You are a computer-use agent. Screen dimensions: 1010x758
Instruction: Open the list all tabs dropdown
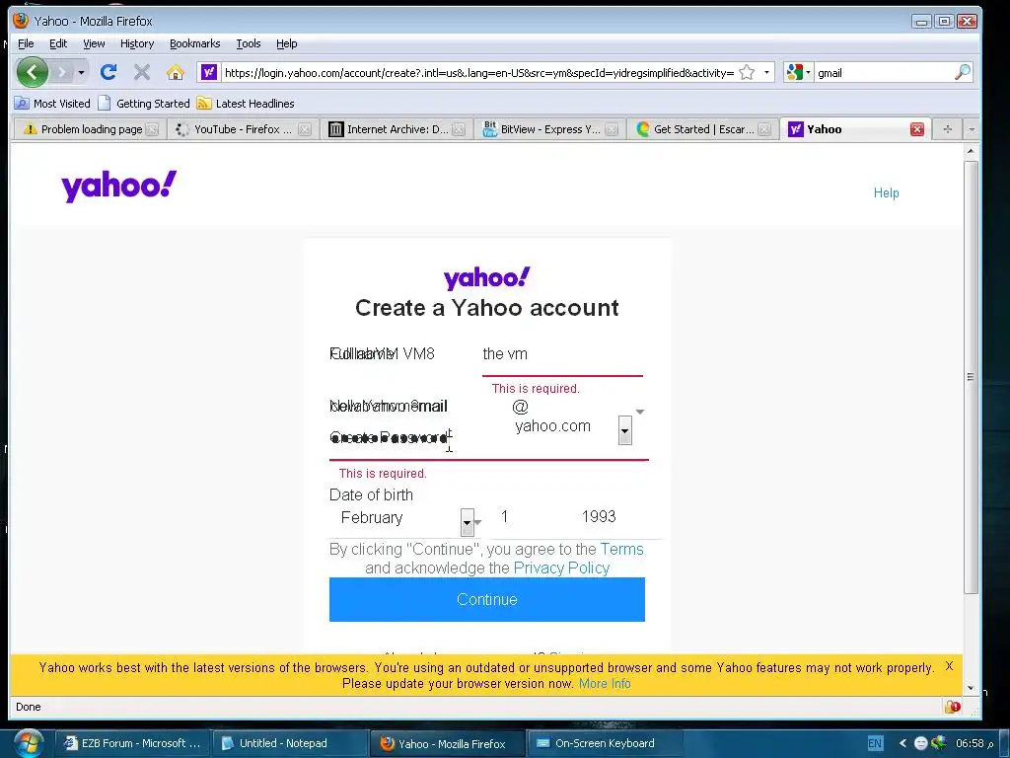coord(972,129)
